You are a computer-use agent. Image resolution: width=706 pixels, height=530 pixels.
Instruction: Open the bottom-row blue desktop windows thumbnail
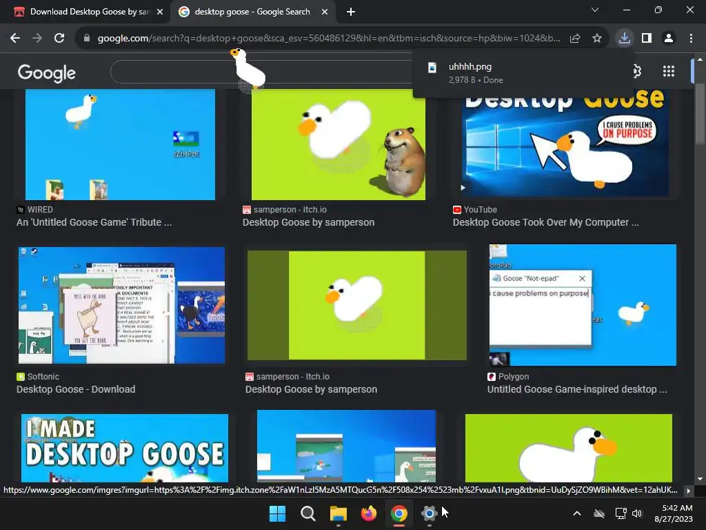346,446
